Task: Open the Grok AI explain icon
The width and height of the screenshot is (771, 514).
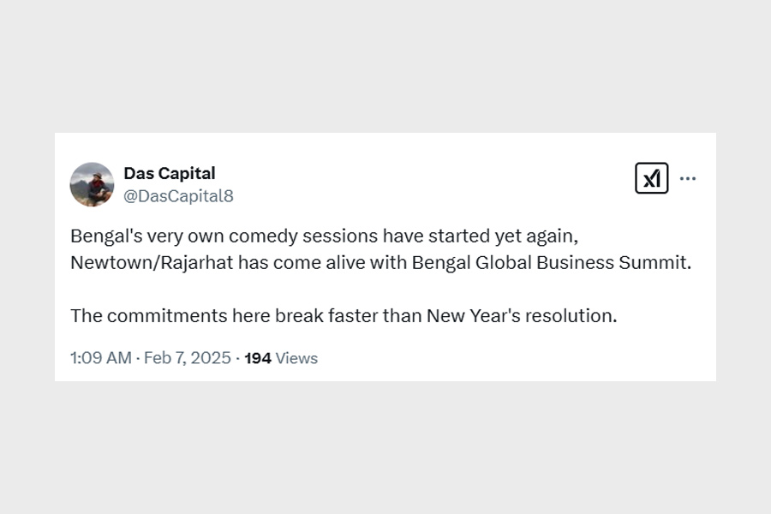Action: tap(651, 178)
